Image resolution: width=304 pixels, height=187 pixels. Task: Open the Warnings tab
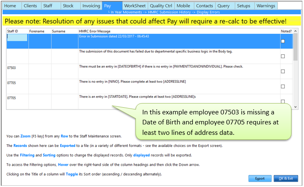pos(265,6)
